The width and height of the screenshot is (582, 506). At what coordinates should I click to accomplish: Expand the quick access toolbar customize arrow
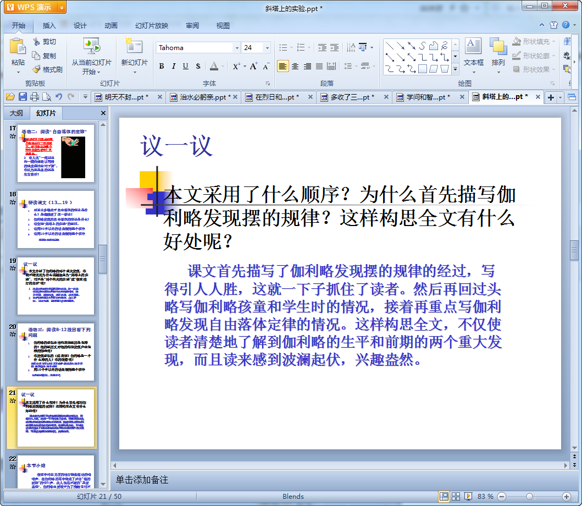85,97
